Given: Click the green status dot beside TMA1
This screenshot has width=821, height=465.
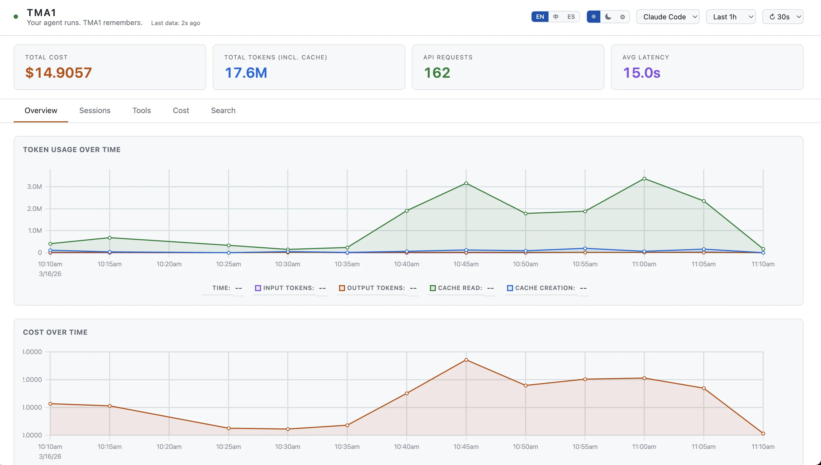Looking at the screenshot, I should point(16,16).
